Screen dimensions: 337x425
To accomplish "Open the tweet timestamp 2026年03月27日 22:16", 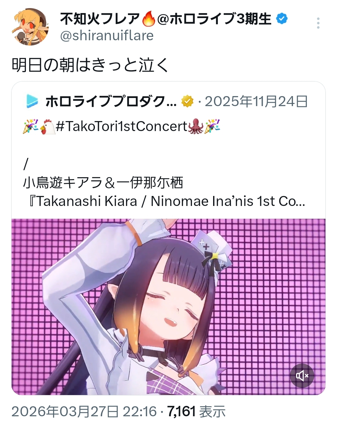I will click(x=84, y=412).
